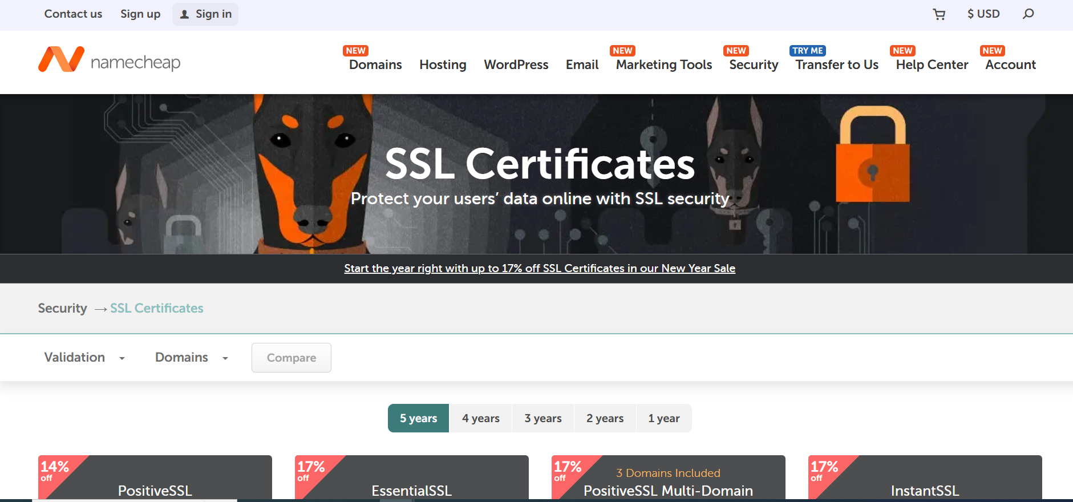1073x502 pixels.
Task: Select the 5 years tab
Action: [418, 418]
